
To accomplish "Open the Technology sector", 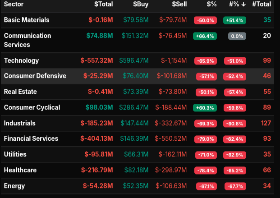I will [21, 60].
